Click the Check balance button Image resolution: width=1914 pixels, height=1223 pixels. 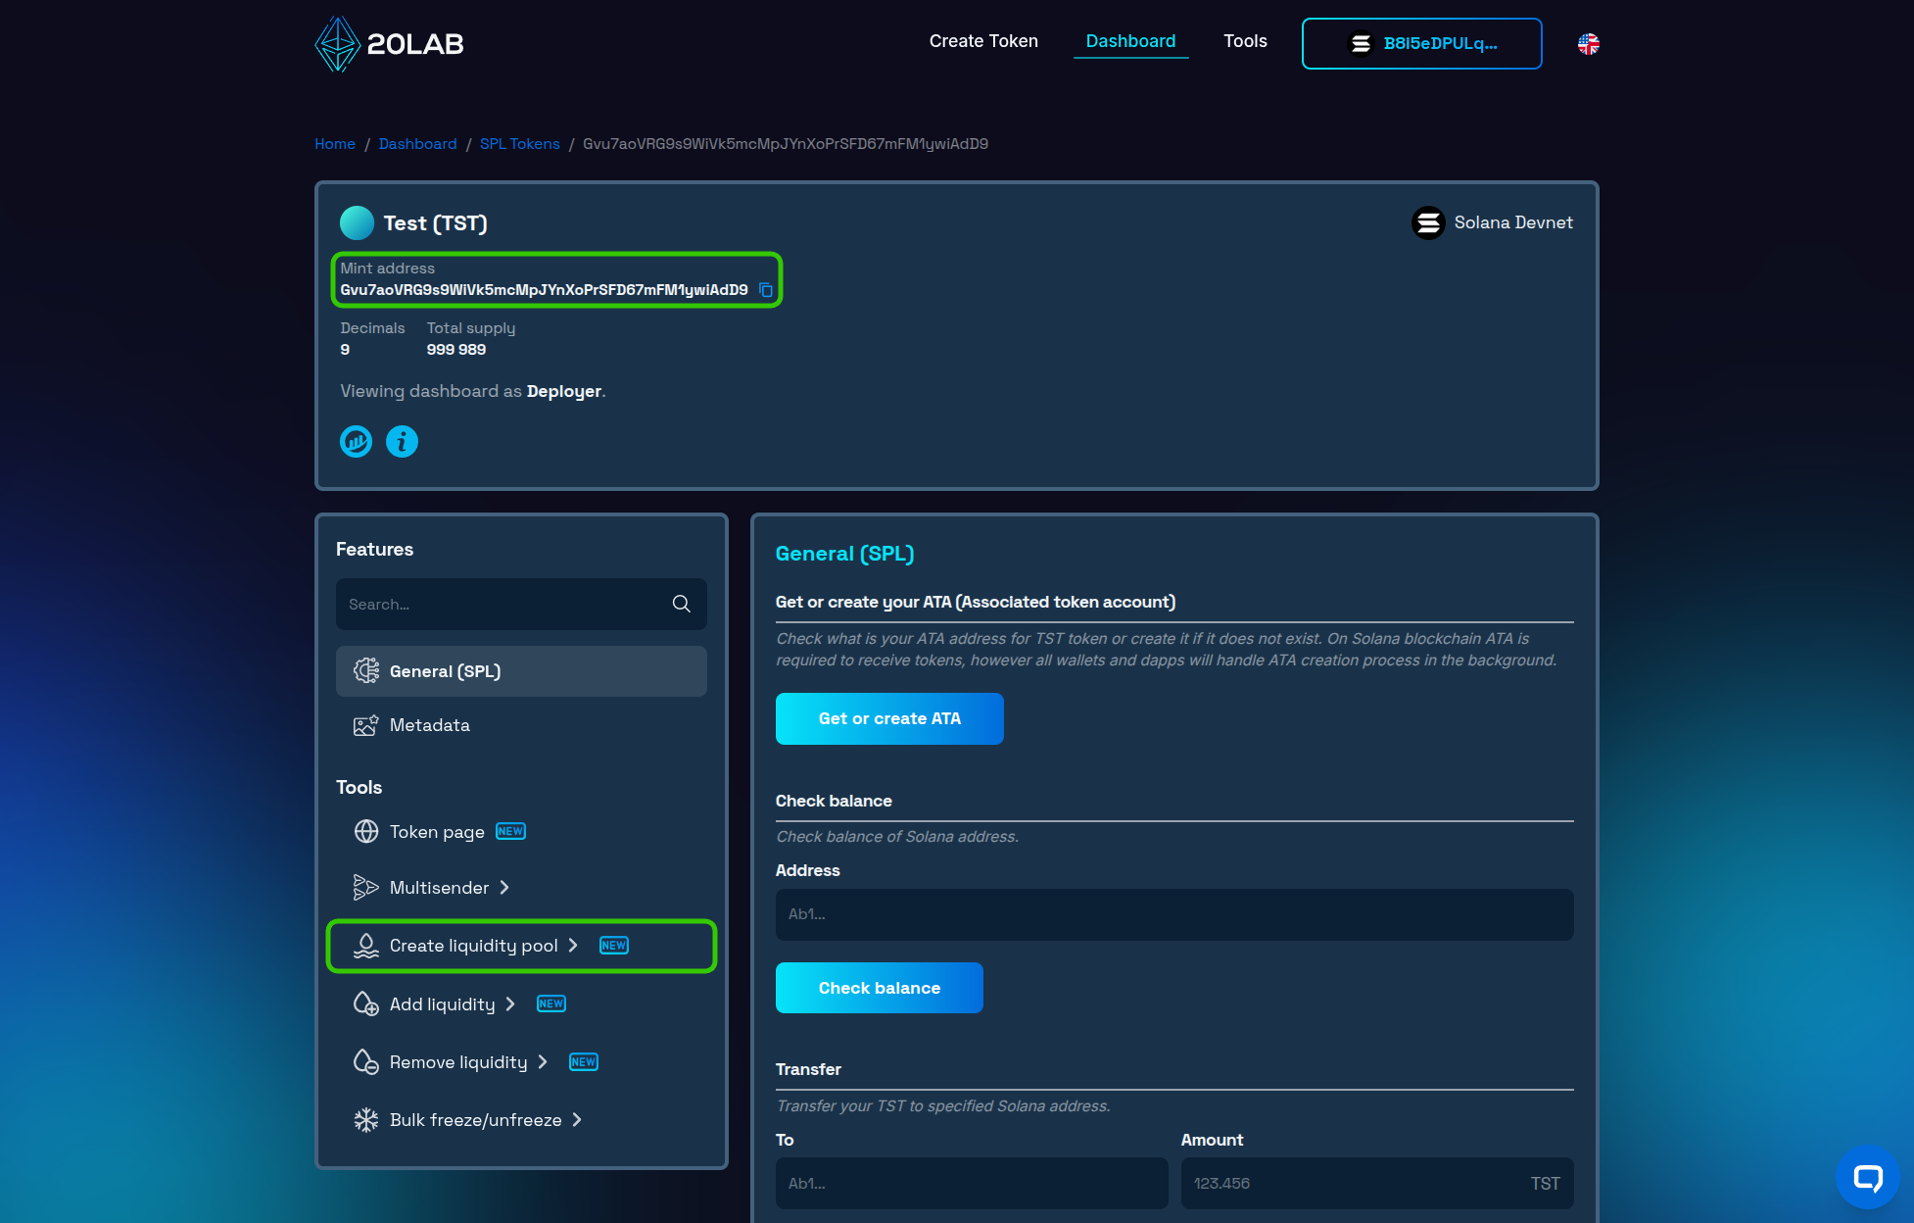coord(879,988)
